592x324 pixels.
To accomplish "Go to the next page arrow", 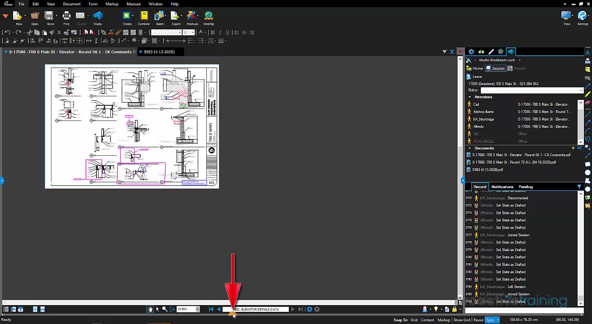I will click(293, 309).
